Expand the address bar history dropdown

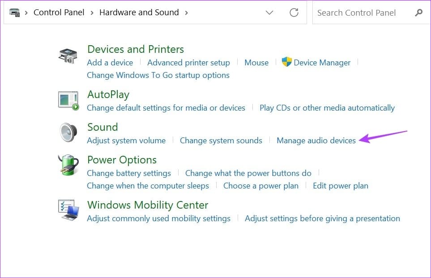[x=269, y=13]
